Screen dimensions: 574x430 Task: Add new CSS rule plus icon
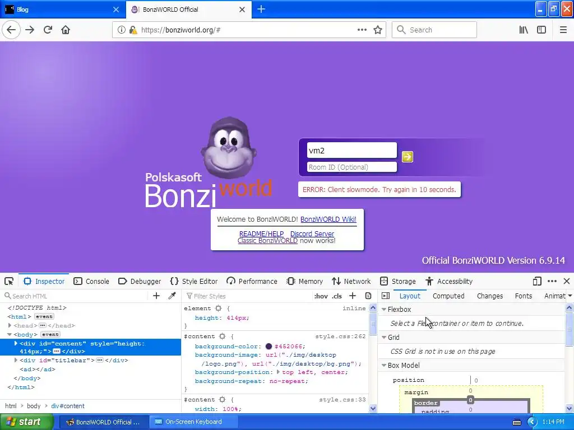[352, 296]
